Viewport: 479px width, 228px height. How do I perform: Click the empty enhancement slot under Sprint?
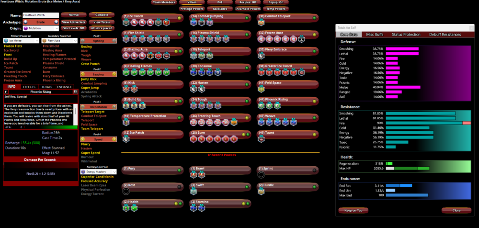click(x=261, y=175)
